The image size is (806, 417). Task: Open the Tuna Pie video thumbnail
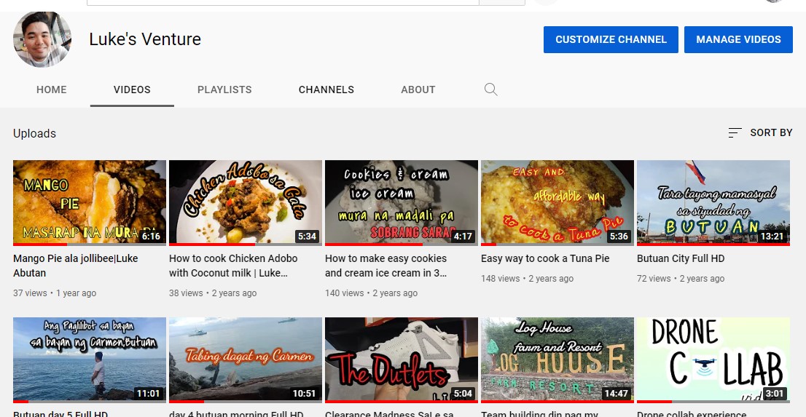pos(557,203)
